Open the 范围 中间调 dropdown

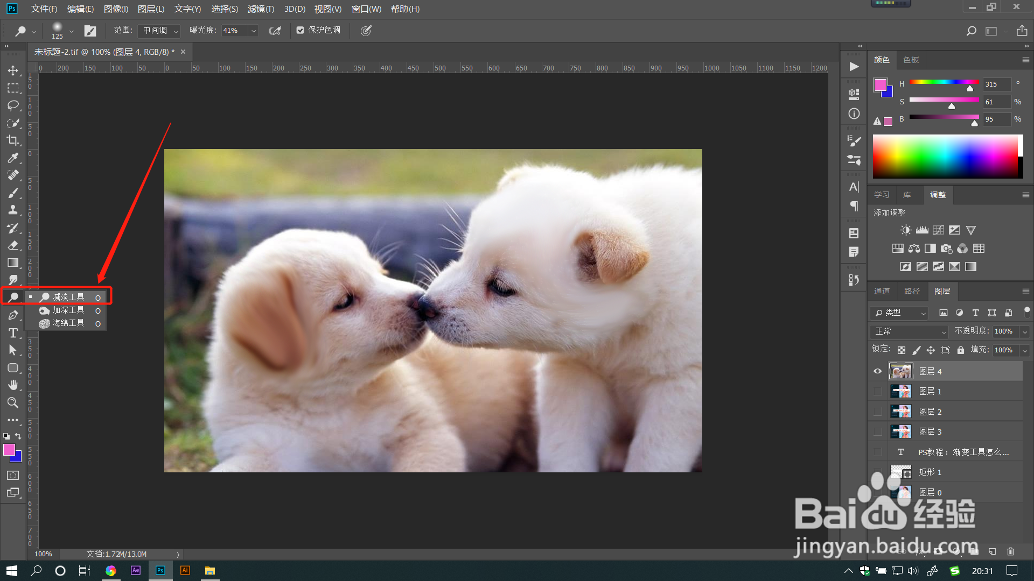[x=159, y=31]
